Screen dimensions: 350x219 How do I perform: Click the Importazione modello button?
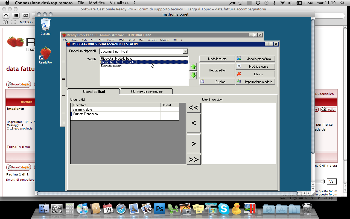pos(255,82)
